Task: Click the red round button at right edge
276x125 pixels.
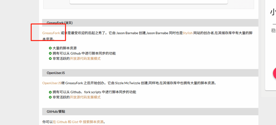Action: point(275,73)
